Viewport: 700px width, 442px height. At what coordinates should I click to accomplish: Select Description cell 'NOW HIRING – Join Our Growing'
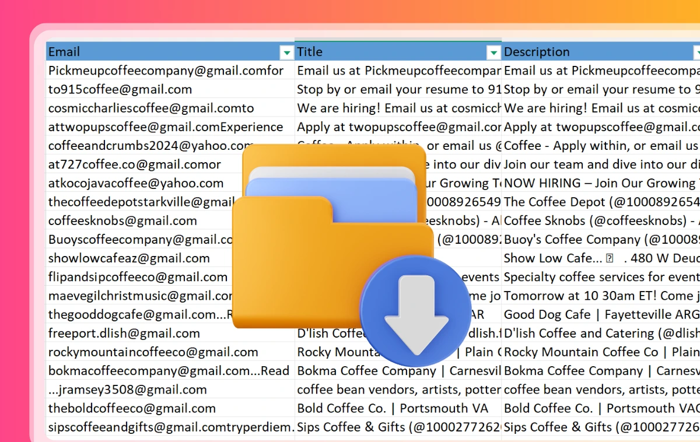point(601,183)
